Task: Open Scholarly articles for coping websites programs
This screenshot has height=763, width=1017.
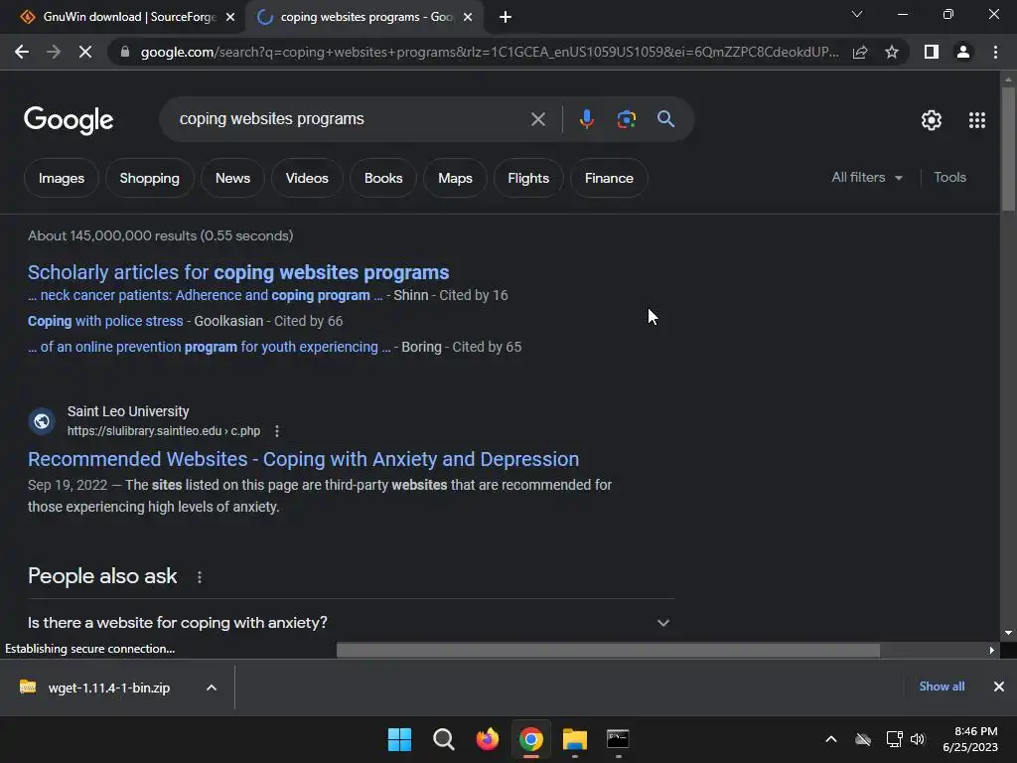Action: pyautogui.click(x=238, y=272)
